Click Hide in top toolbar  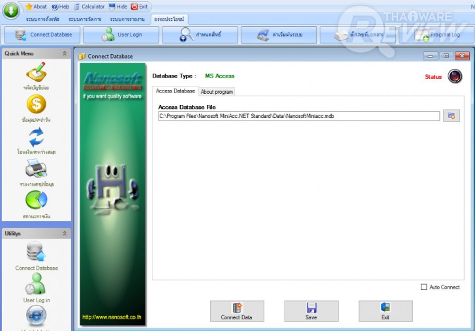pos(118,7)
